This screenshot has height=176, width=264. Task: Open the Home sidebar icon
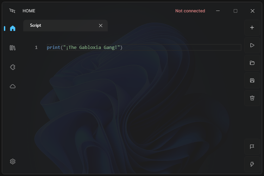click(x=13, y=29)
